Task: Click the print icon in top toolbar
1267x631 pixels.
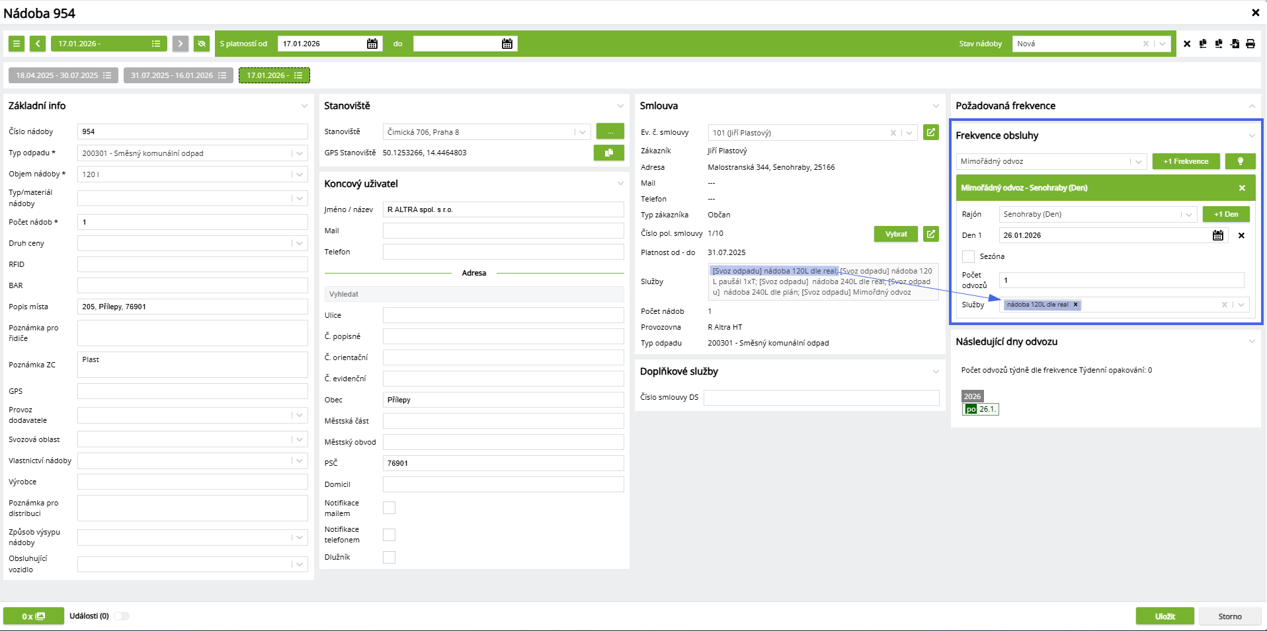Action: coord(1250,44)
